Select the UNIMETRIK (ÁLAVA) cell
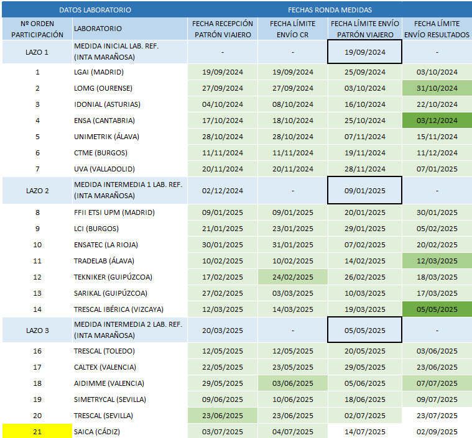The width and height of the screenshot is (472, 438). tap(130, 137)
